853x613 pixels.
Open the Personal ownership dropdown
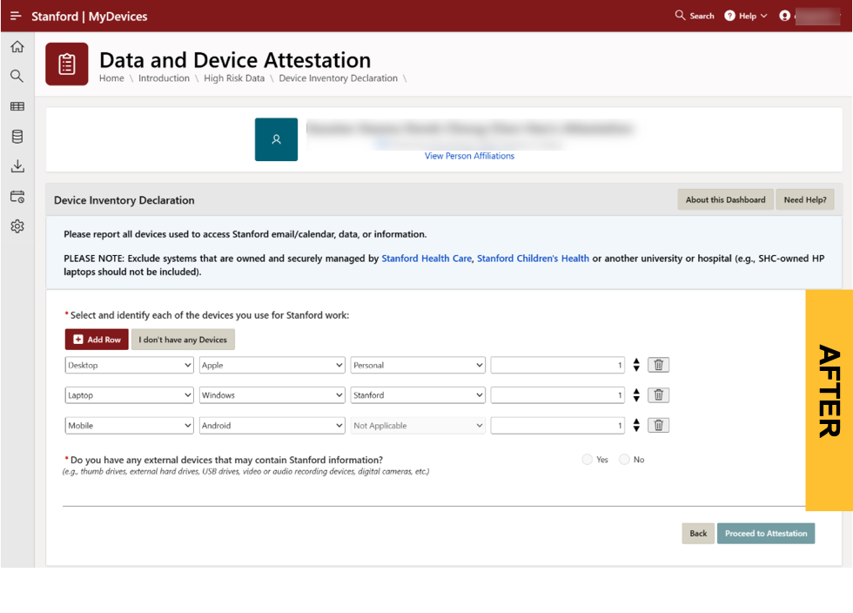pos(418,365)
